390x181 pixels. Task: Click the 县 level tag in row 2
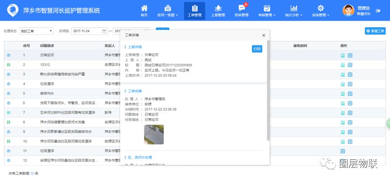pos(9,65)
